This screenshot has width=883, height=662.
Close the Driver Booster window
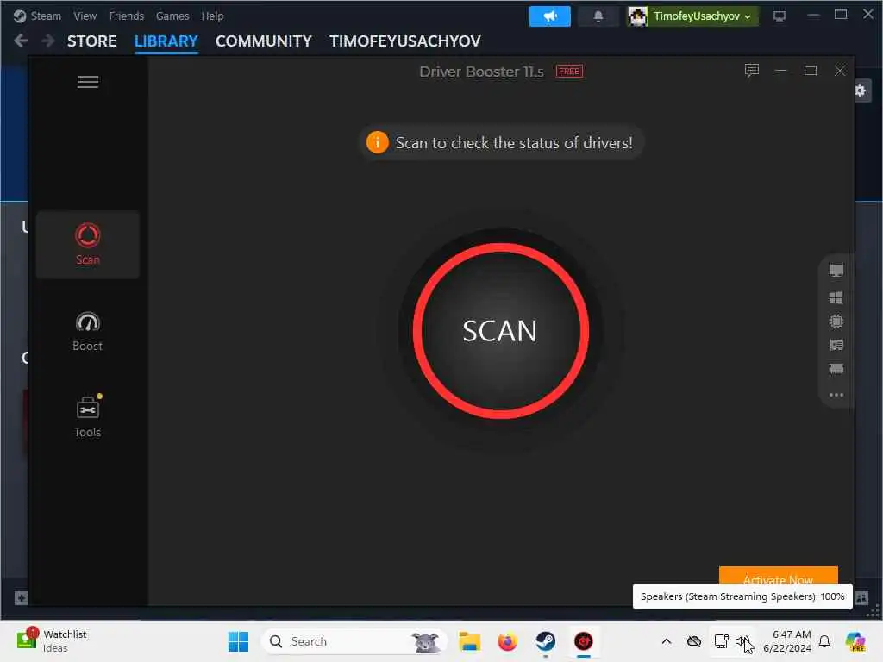[x=839, y=71]
